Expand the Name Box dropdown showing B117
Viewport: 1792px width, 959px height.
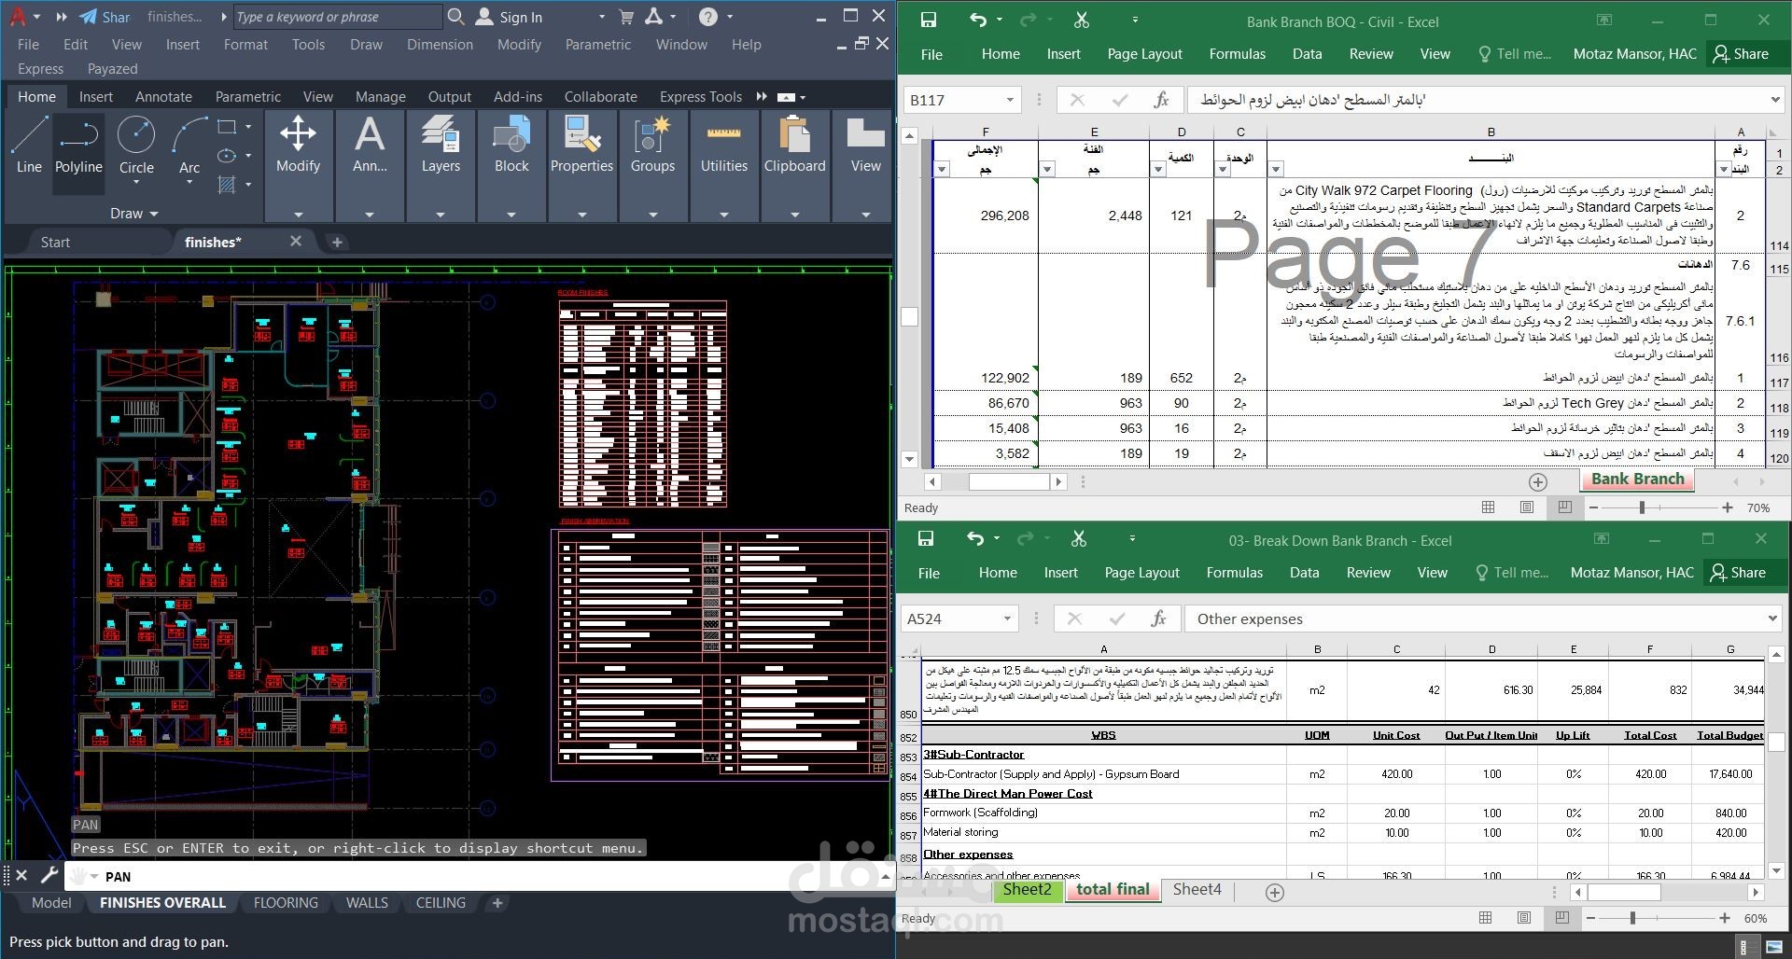(1010, 100)
